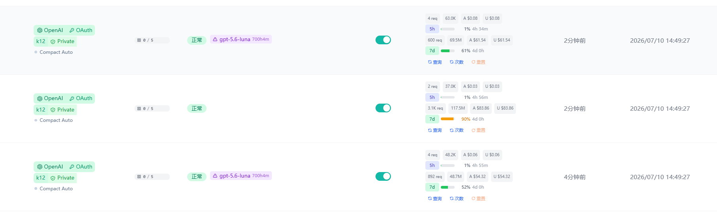Turn off the second row toggle switch
Image resolution: width=717 pixels, height=212 pixels.
(383, 108)
